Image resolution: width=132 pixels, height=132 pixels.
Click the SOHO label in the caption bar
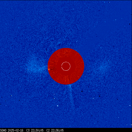pyautogui.click(x=3, y=130)
